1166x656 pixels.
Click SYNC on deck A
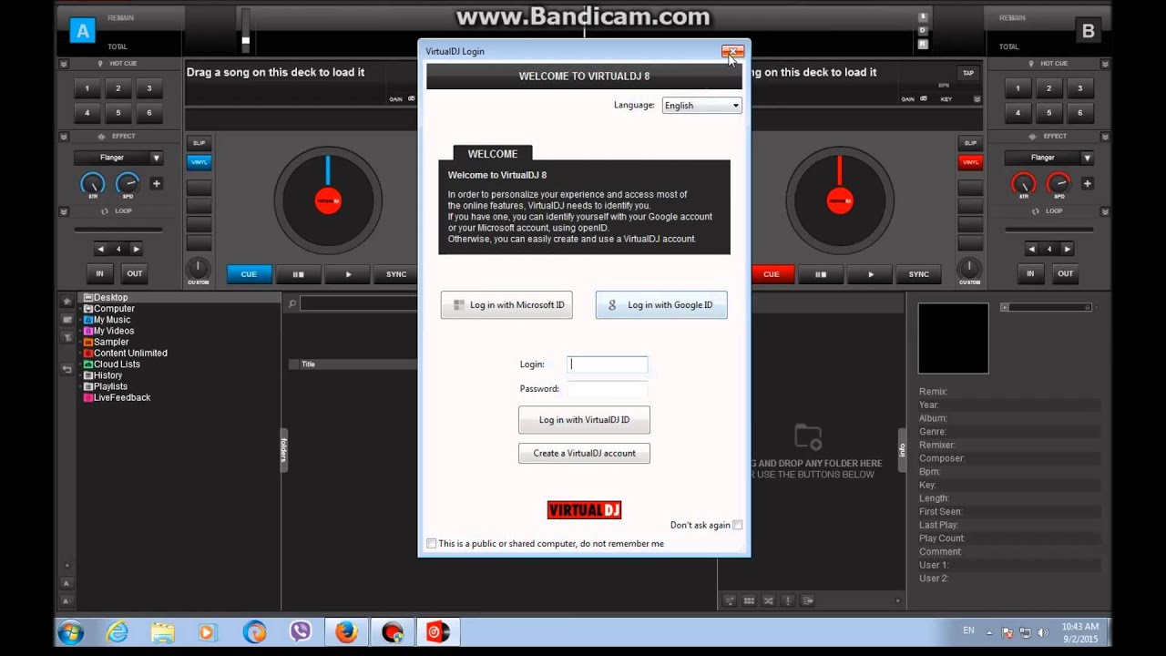point(396,274)
